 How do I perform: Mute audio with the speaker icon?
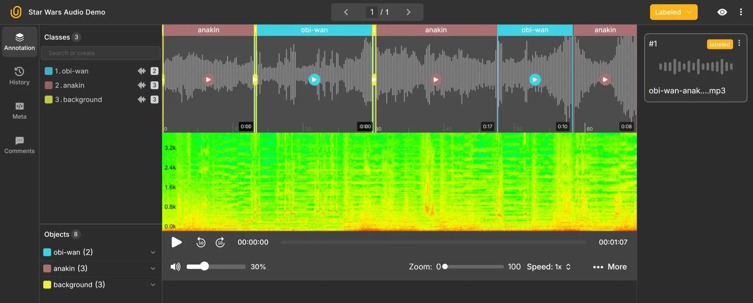pyautogui.click(x=175, y=267)
